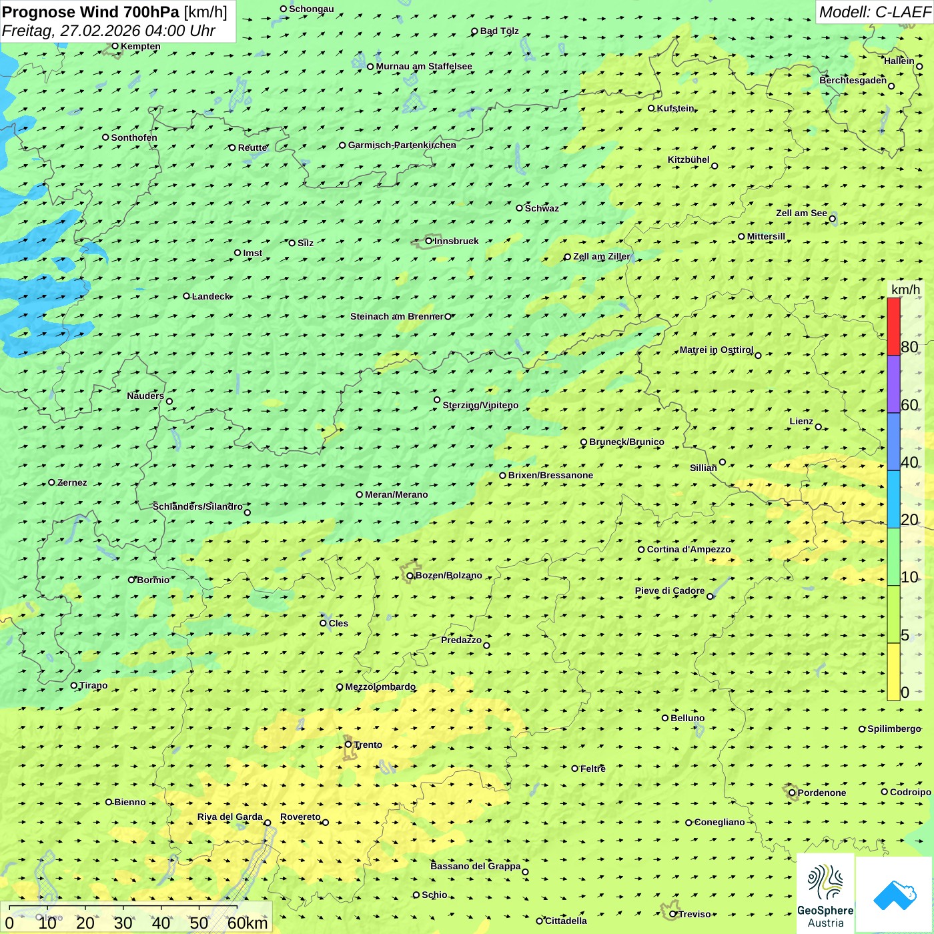Viewport: 934px width, 934px height.
Task: Click the 'Belluno' map label
Action: 687,718
